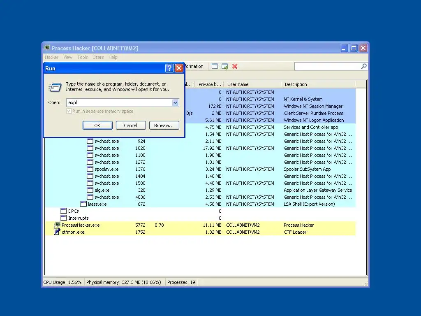This screenshot has height=316, width=421.
Task: Click the search magnifier icon
Action: pyautogui.click(x=364, y=66)
